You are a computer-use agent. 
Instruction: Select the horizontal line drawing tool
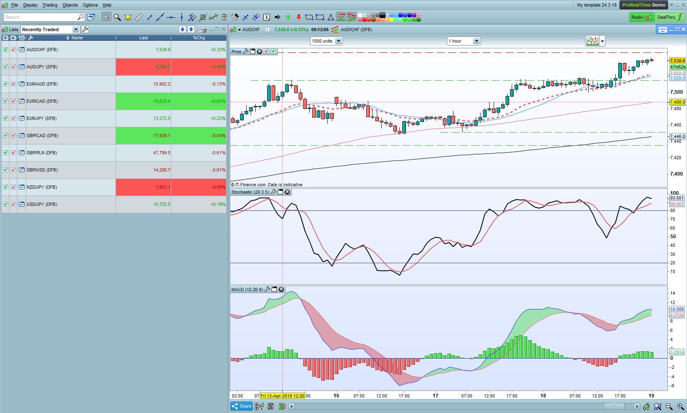171,17
